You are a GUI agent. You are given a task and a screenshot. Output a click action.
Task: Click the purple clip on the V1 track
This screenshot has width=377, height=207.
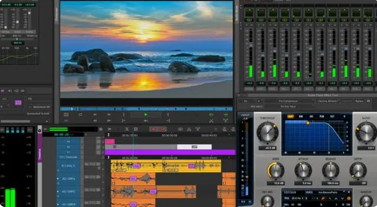click(170, 152)
